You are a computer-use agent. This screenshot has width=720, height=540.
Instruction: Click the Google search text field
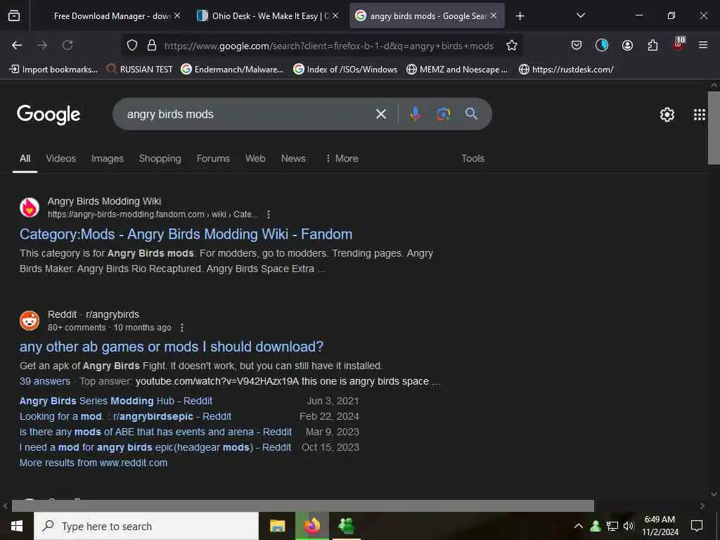coord(248,114)
